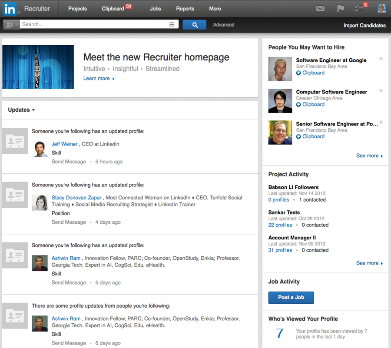Open the task checklist icon with badge
This screenshot has width=391, height=348.
359,8
